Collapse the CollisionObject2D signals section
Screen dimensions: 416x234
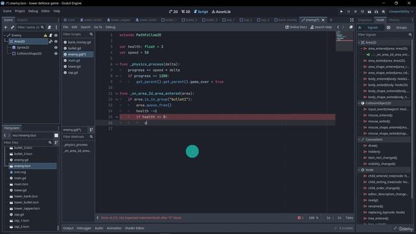click(359, 103)
